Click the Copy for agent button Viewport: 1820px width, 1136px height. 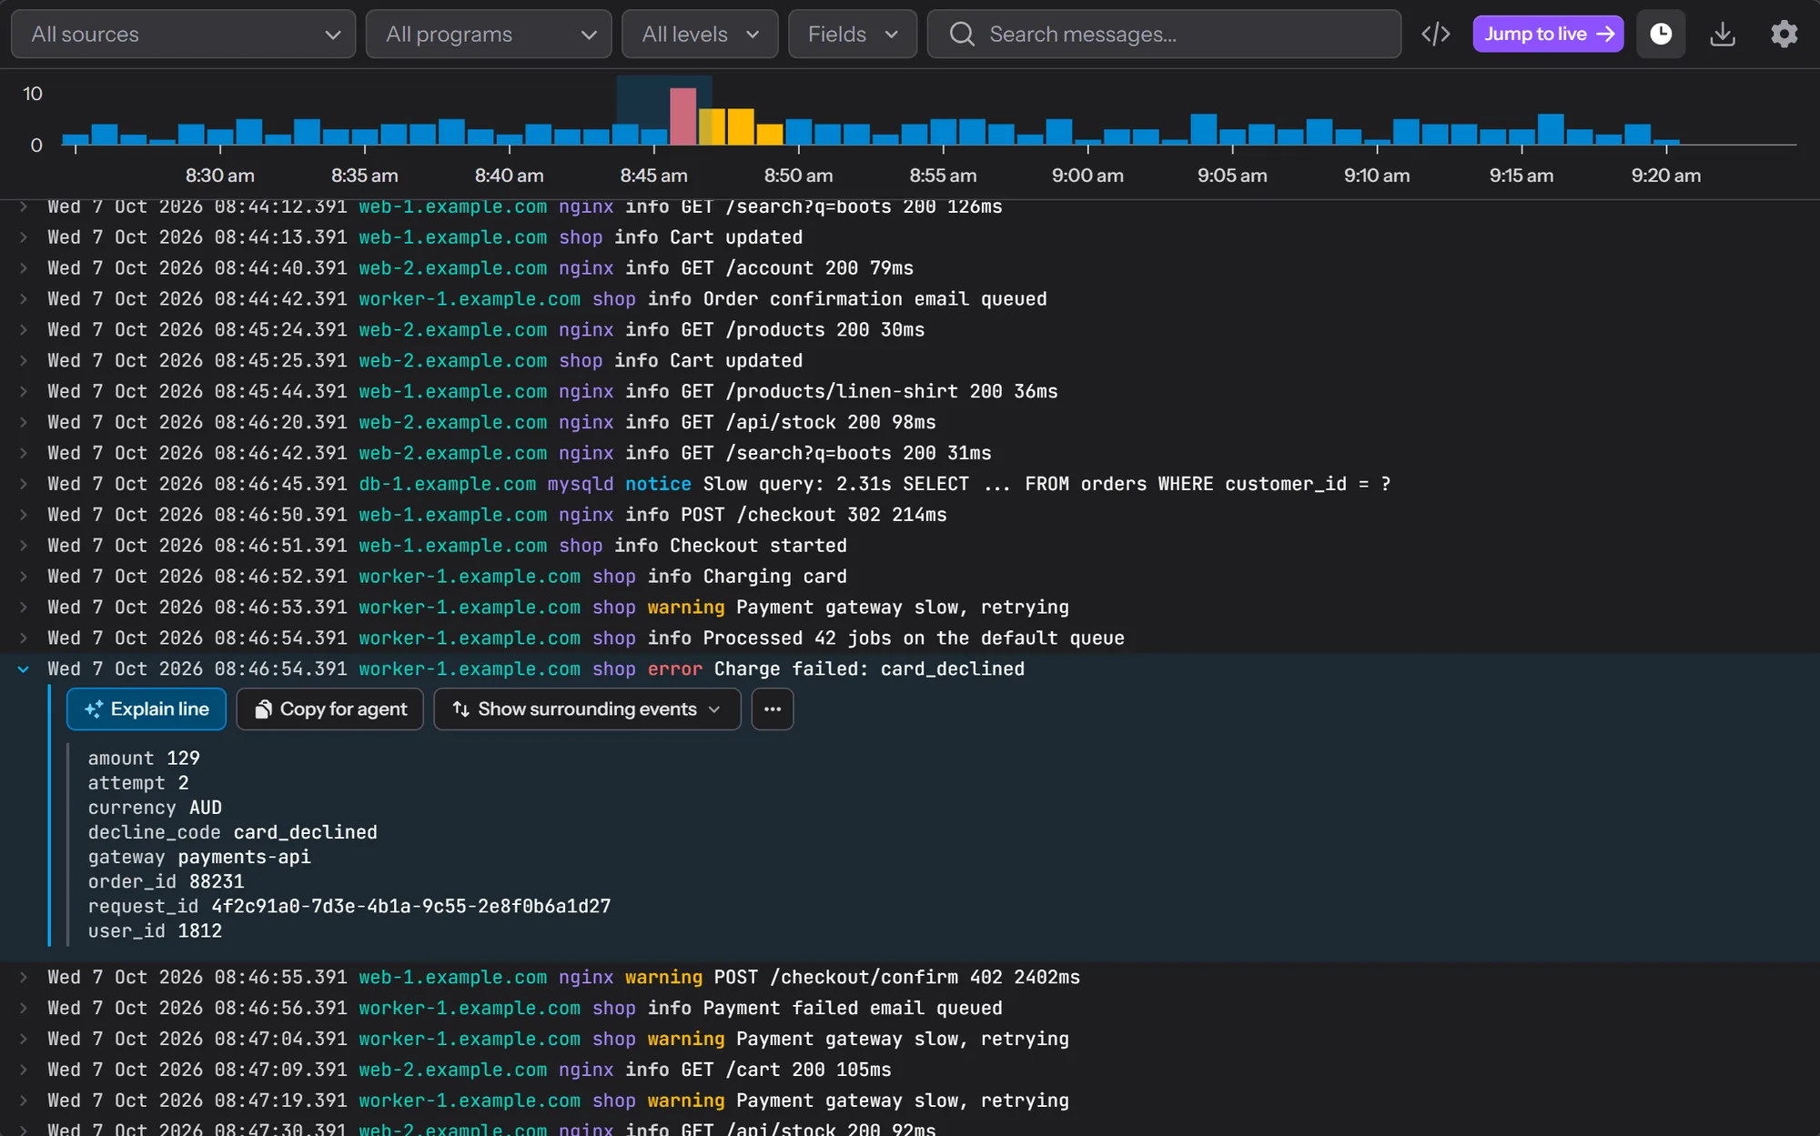coord(330,709)
